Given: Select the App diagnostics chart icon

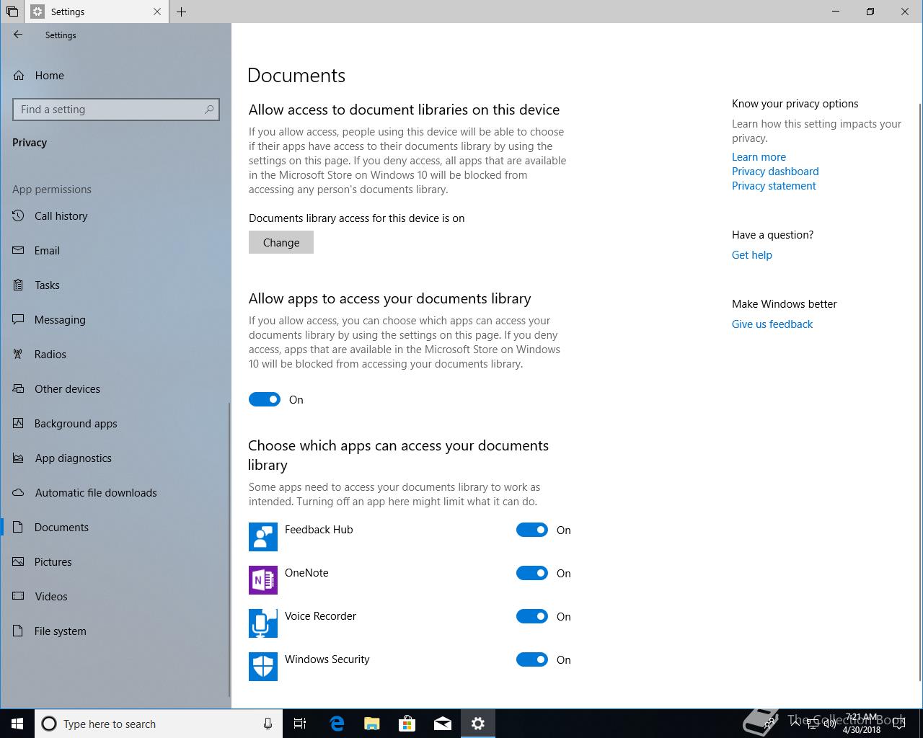Looking at the screenshot, I should pyautogui.click(x=19, y=458).
